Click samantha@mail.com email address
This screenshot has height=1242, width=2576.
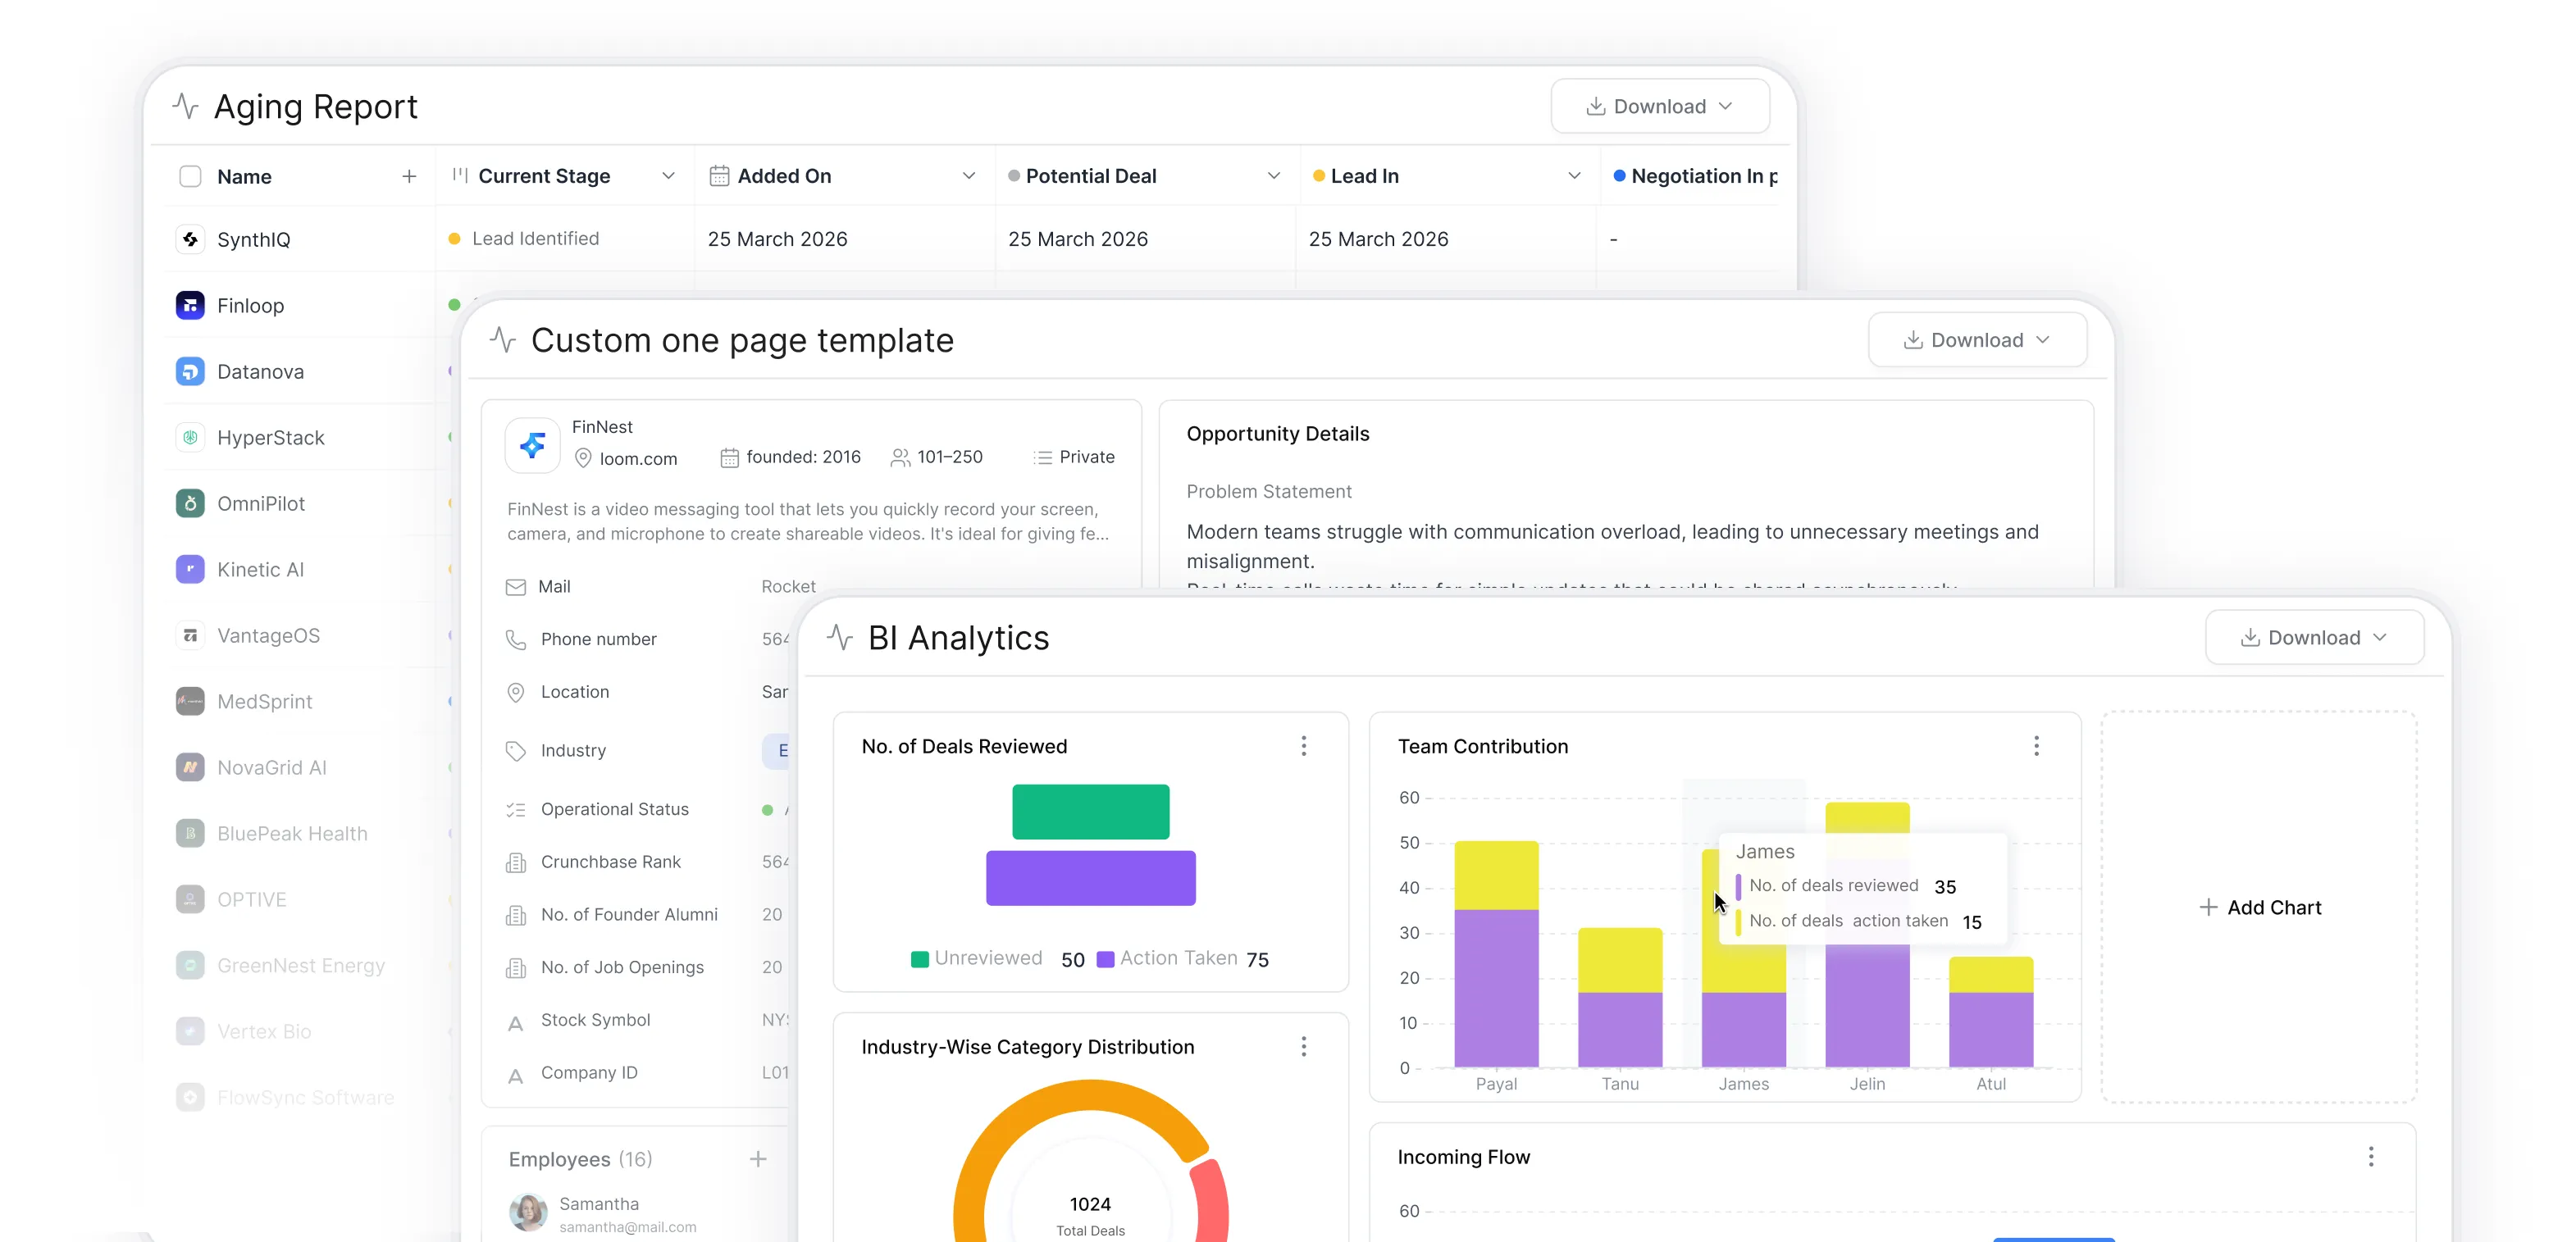628,1227
